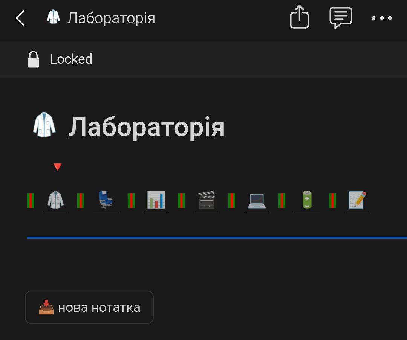Open the clapperboard emoji link

point(207,200)
